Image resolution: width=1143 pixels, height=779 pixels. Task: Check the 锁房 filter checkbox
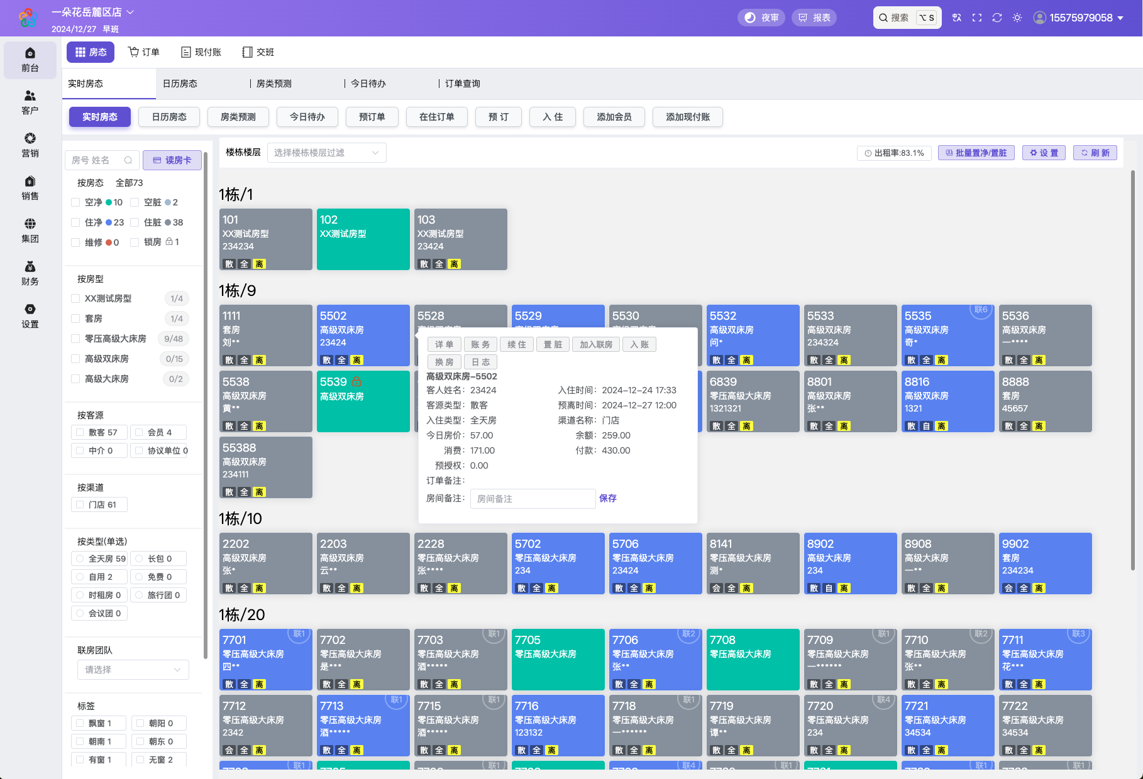coord(135,242)
